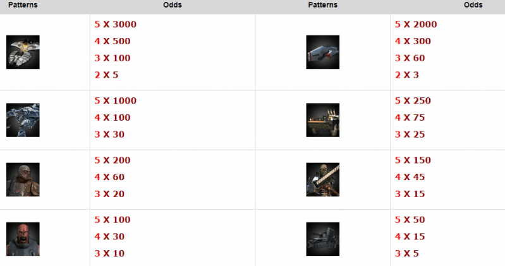
Task: Click the 5 X 2000 payout text
Action: click(x=416, y=24)
